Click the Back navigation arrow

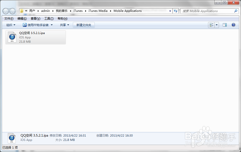6,11
